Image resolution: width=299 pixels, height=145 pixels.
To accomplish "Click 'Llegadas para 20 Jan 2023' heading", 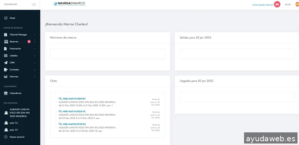I will (x=197, y=81).
